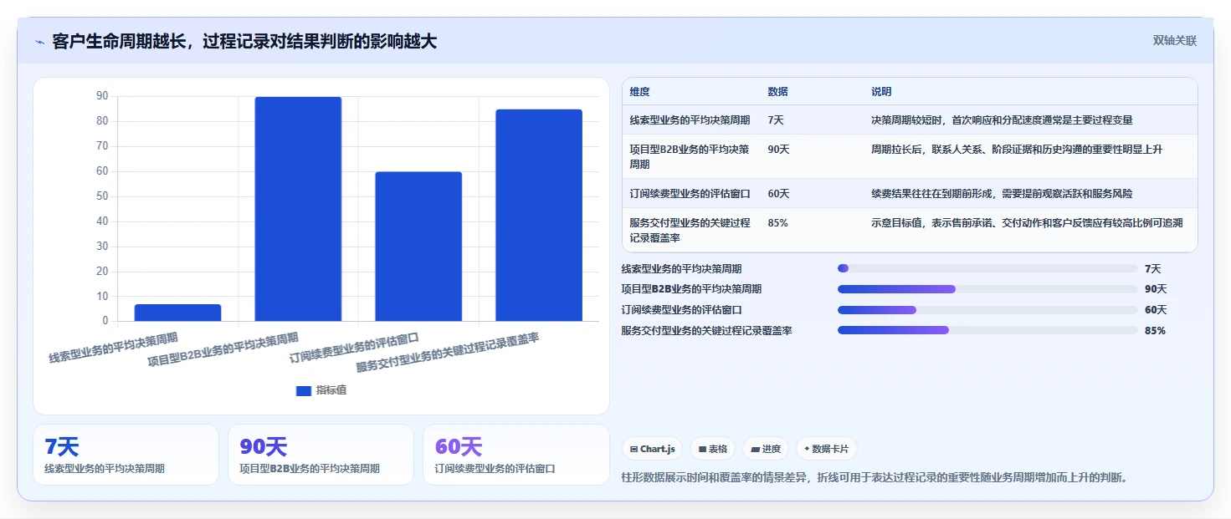Click the 7天 value in the table
Viewport: 1231px width, 519px height.
pyautogui.click(x=776, y=120)
